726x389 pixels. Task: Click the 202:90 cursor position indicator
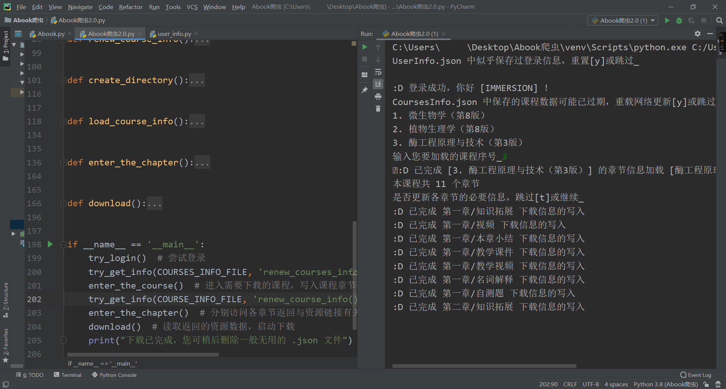click(x=548, y=384)
